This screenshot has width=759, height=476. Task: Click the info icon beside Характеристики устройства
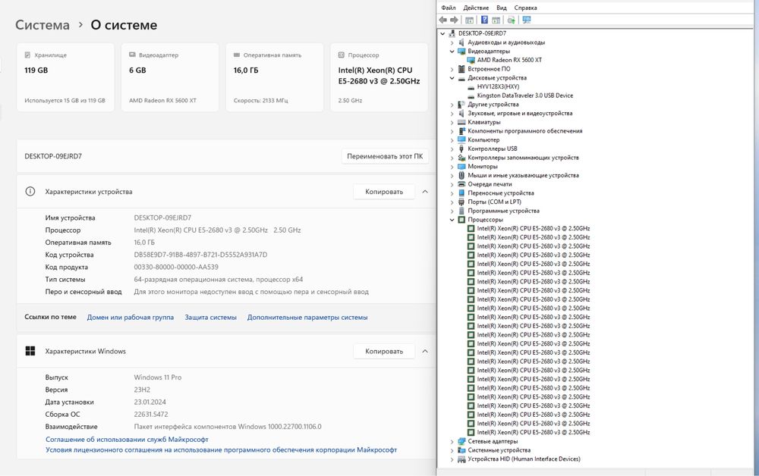point(30,191)
